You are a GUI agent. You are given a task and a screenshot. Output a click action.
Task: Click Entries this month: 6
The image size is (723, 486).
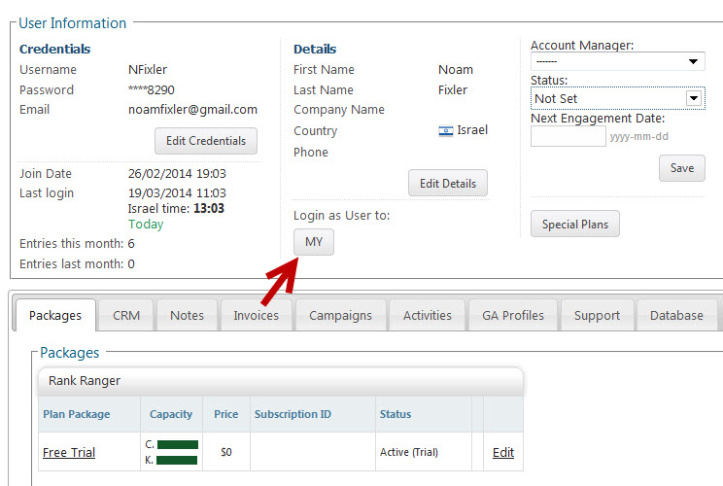[77, 243]
